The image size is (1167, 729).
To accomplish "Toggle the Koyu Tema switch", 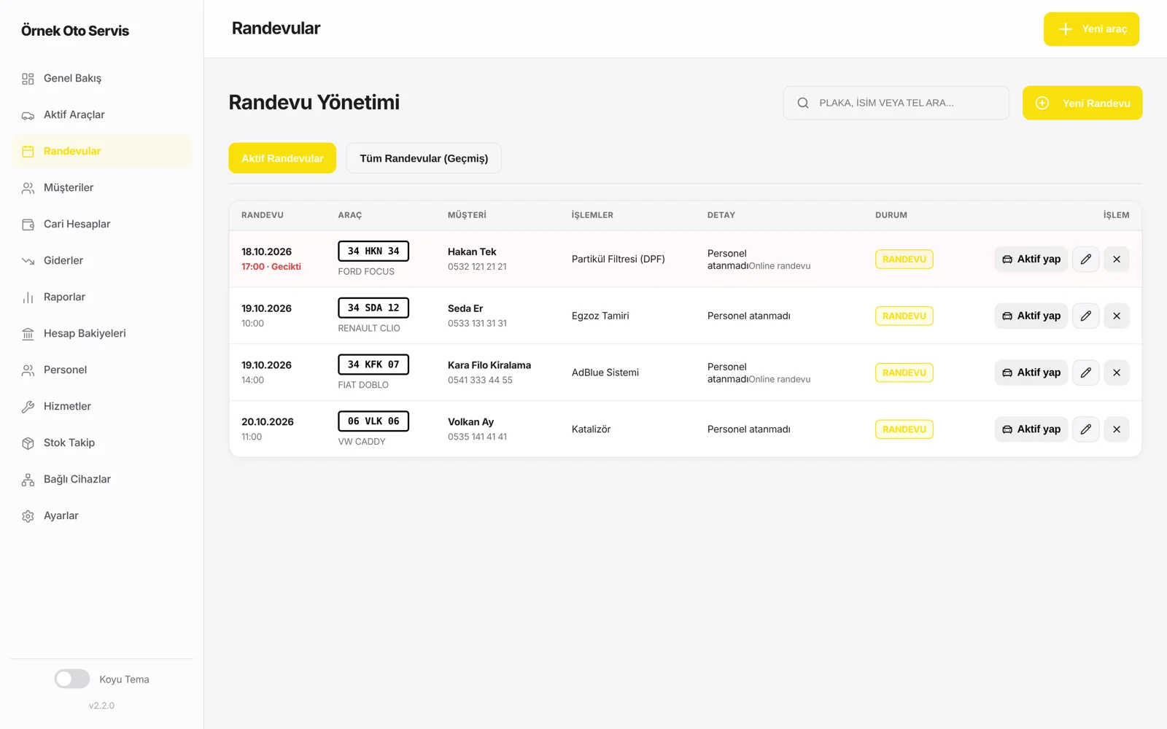I will pos(72,679).
